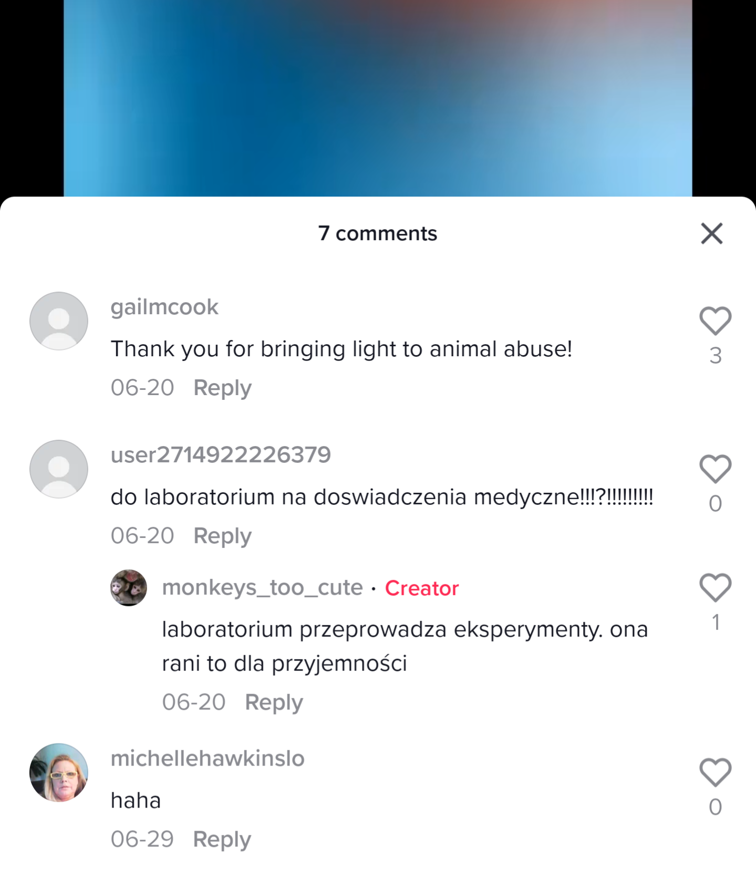Viewport: 756px width, 879px height.
Task: Reply to gailmcook's animal abuse comment
Action: pos(222,388)
